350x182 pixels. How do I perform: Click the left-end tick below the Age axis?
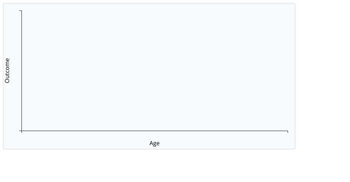[x=22, y=132]
